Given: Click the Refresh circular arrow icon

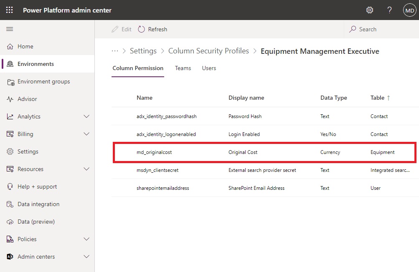Looking at the screenshot, I should pyautogui.click(x=141, y=29).
